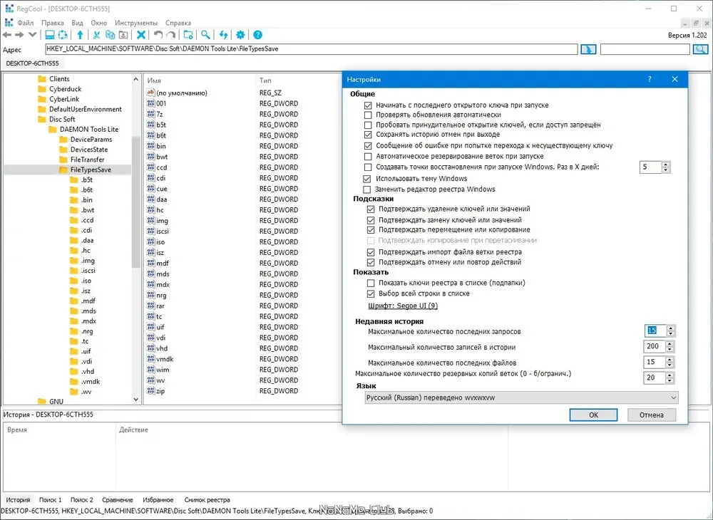Viewport: 713px width, 520px height.
Task: Increase резервных копий веток spinner
Action: tap(670, 375)
